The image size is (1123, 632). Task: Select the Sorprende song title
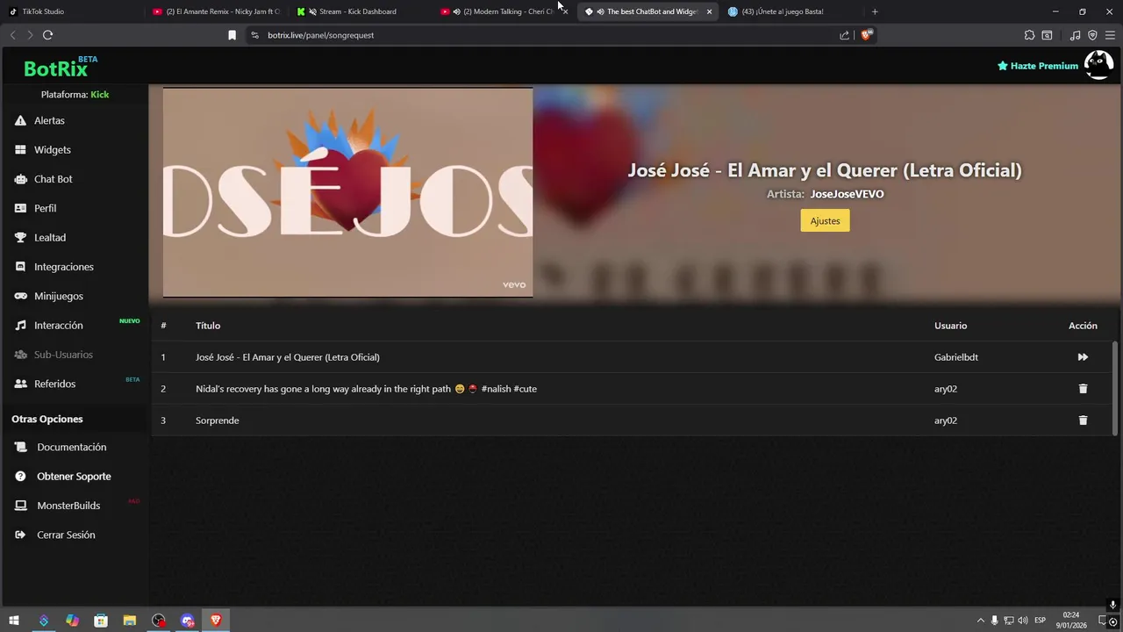coord(218,420)
